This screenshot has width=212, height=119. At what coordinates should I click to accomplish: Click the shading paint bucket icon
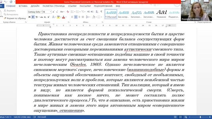(94, 17)
